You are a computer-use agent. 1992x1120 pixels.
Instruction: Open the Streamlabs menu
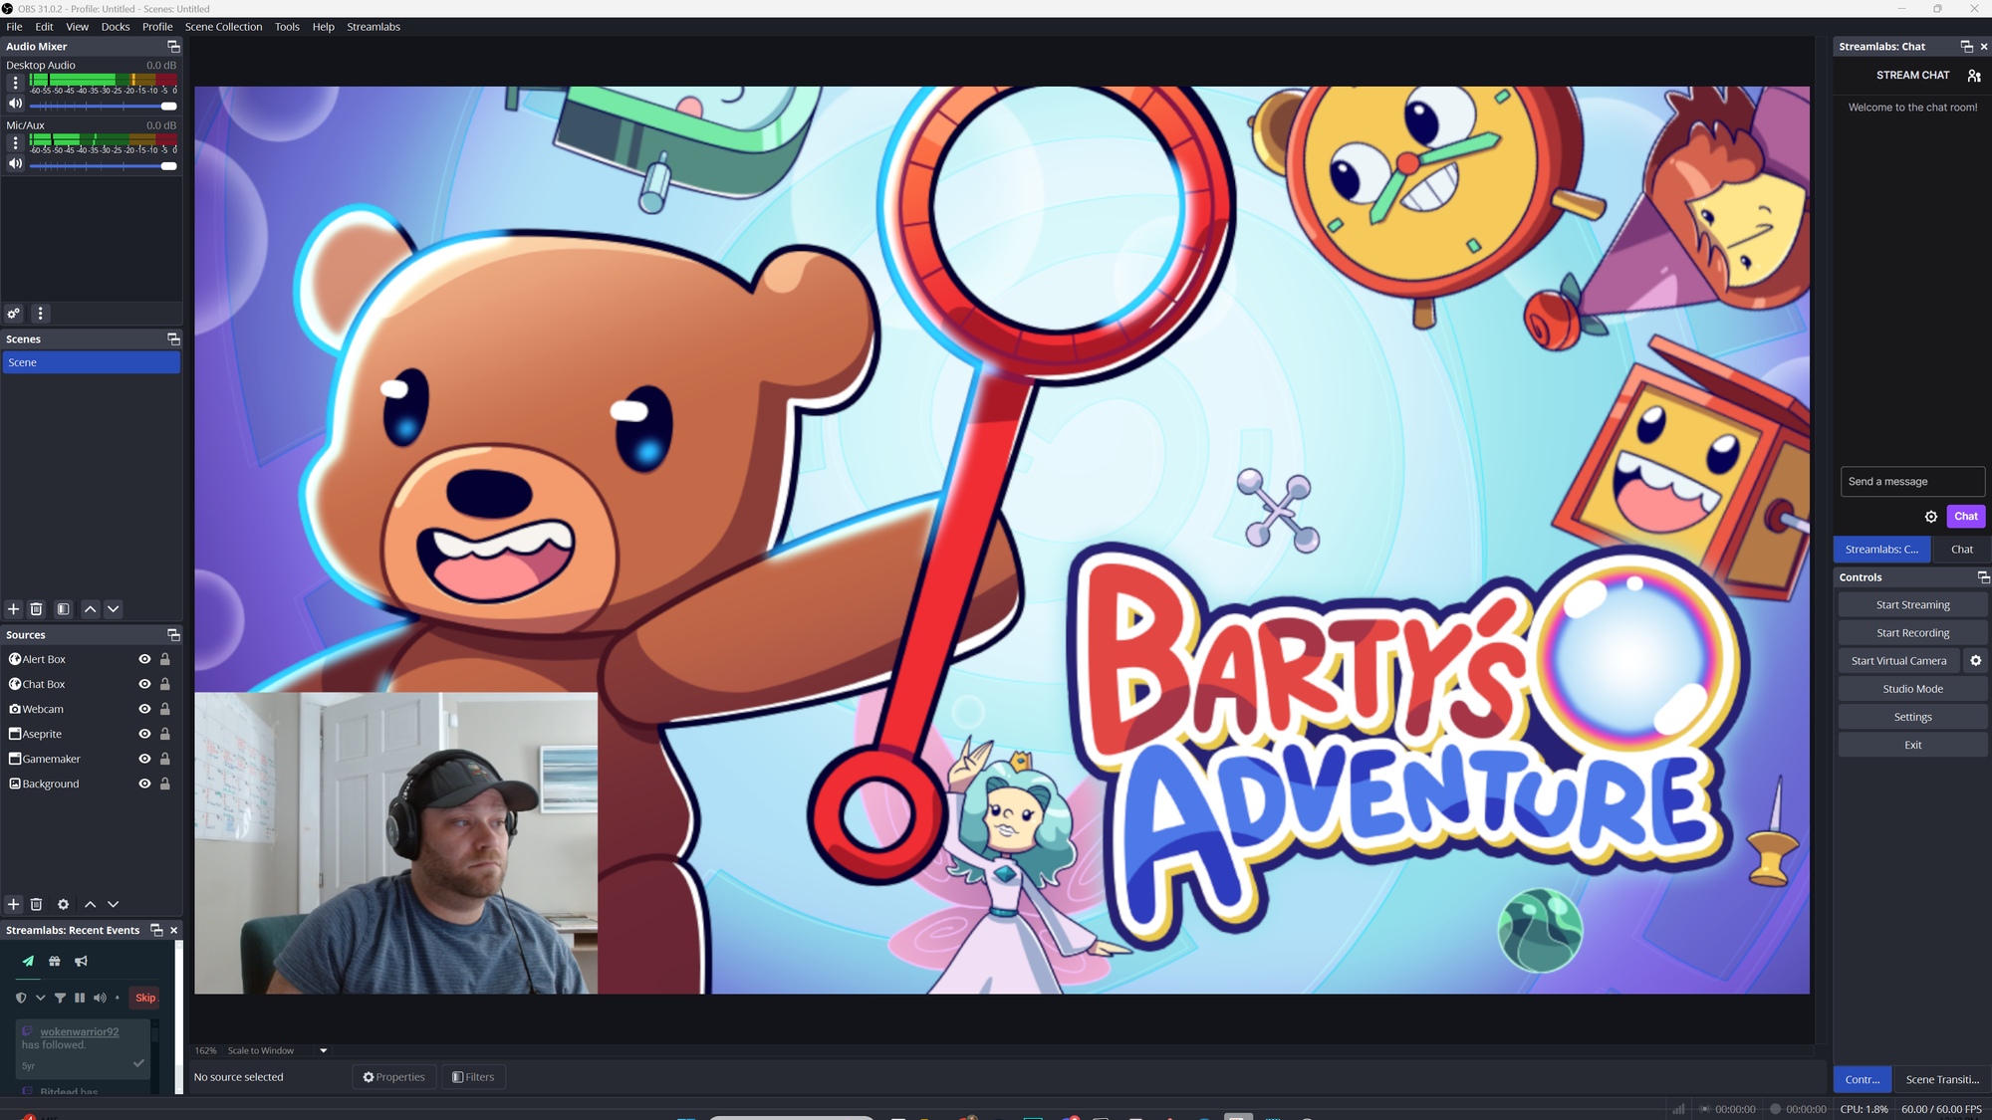(x=373, y=27)
